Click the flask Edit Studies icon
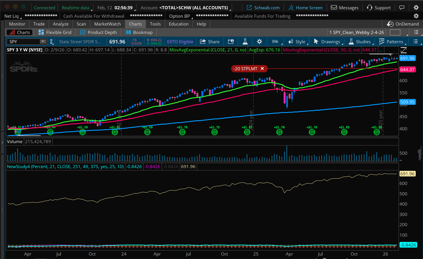The image size is (423, 259). tap(245, 42)
